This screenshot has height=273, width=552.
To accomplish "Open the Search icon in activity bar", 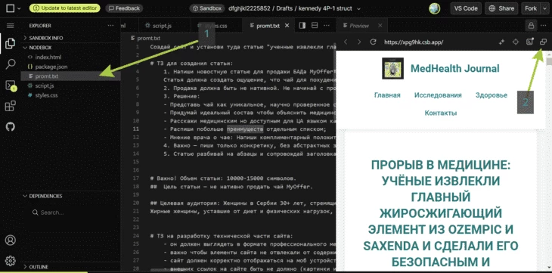I will (11, 64).
